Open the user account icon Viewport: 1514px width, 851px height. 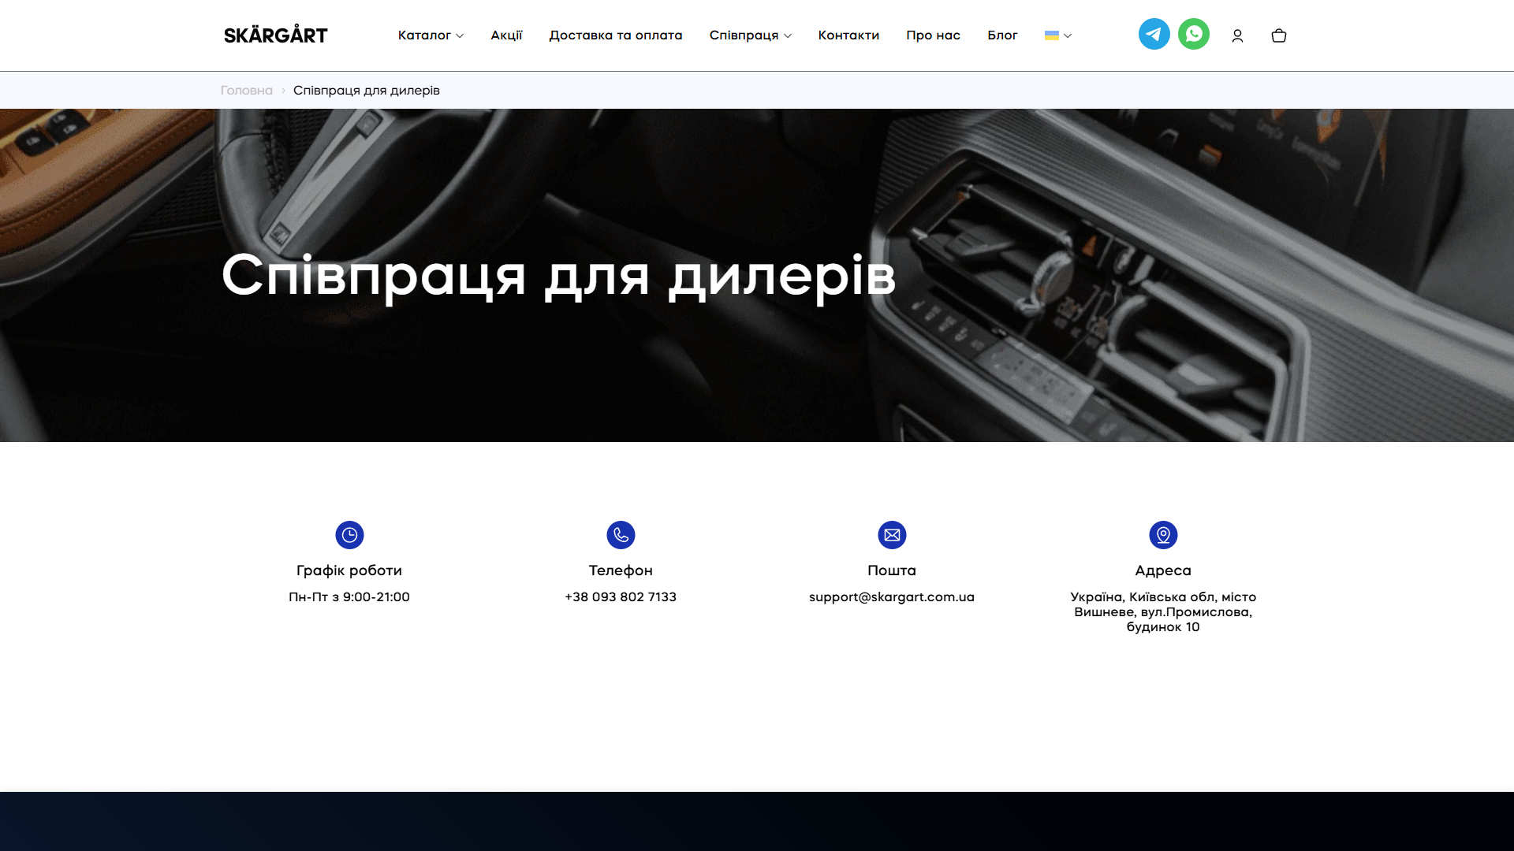click(1237, 35)
